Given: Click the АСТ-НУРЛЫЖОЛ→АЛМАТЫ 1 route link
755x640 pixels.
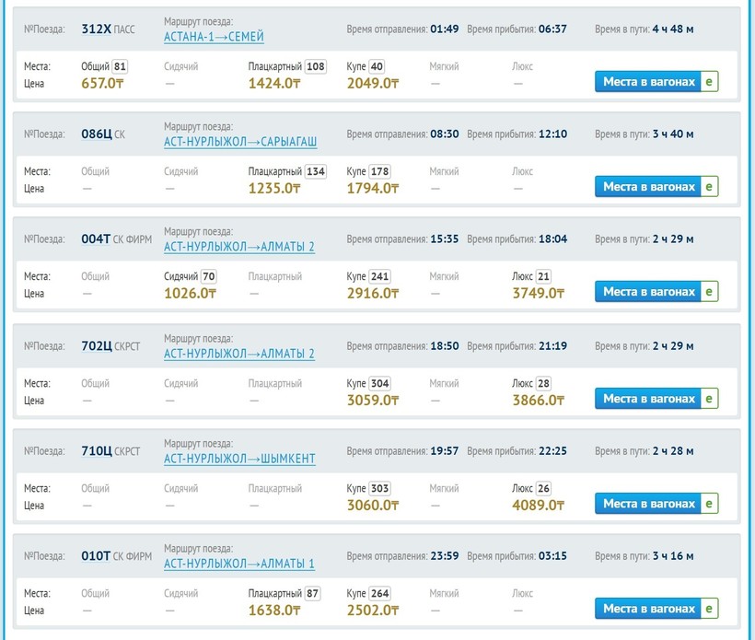Looking at the screenshot, I should pos(239,564).
